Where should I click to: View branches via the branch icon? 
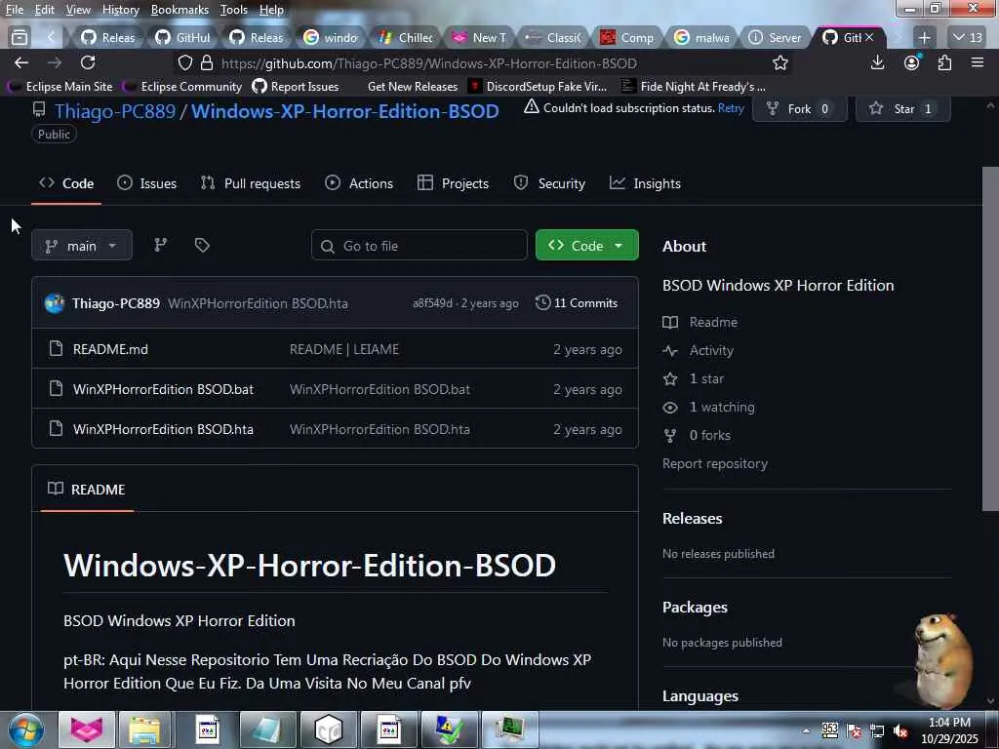tap(161, 245)
